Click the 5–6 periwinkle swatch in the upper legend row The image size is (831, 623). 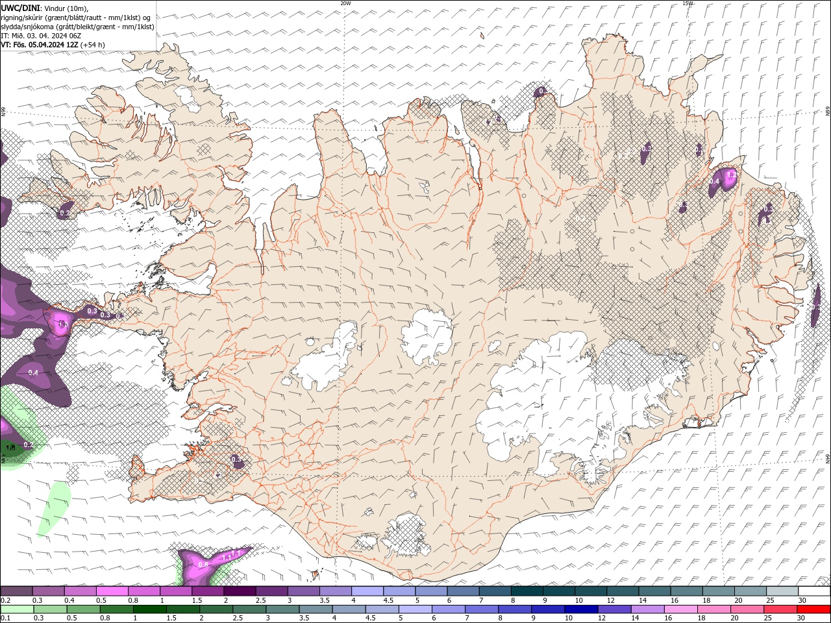pyautogui.click(x=431, y=591)
